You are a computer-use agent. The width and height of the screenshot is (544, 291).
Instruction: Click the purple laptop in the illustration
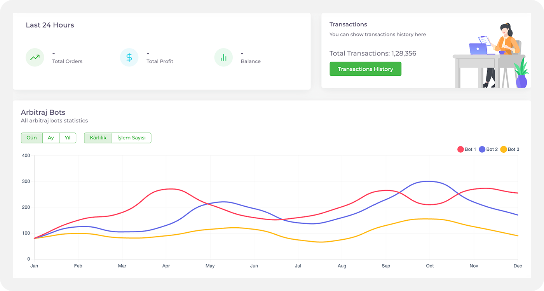(478, 49)
